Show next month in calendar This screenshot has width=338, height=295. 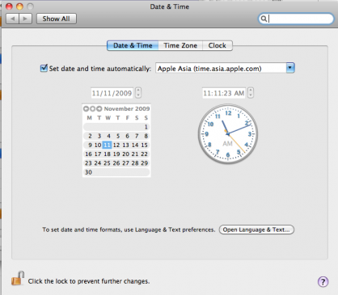click(99, 108)
